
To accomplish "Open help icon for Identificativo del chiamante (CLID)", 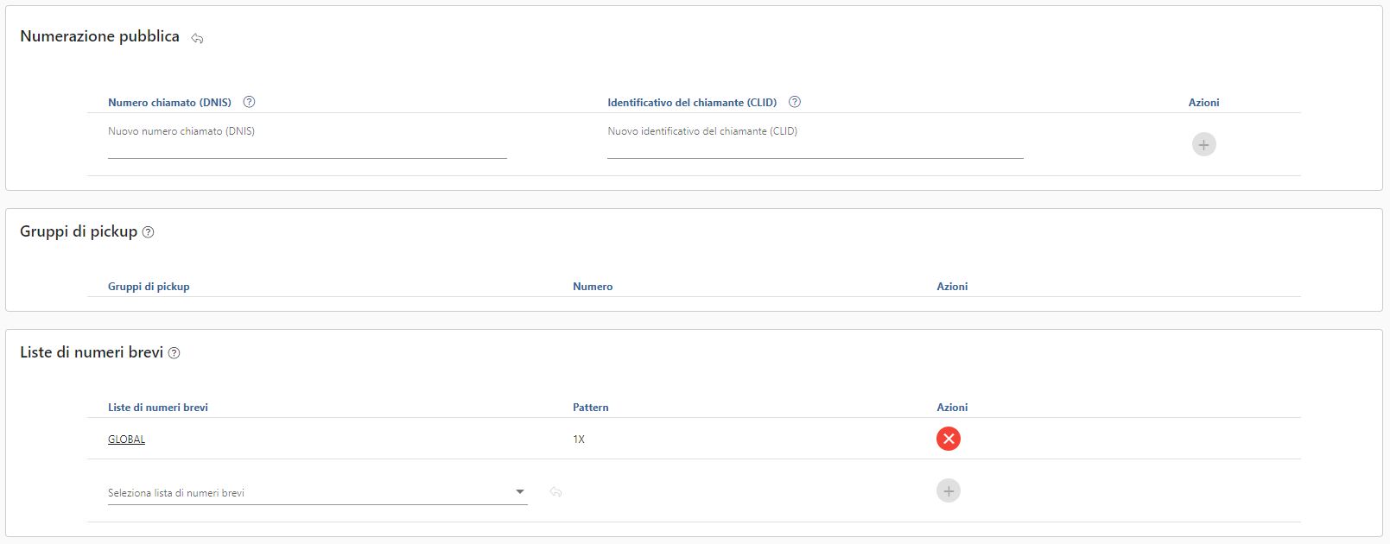I will pyautogui.click(x=795, y=102).
